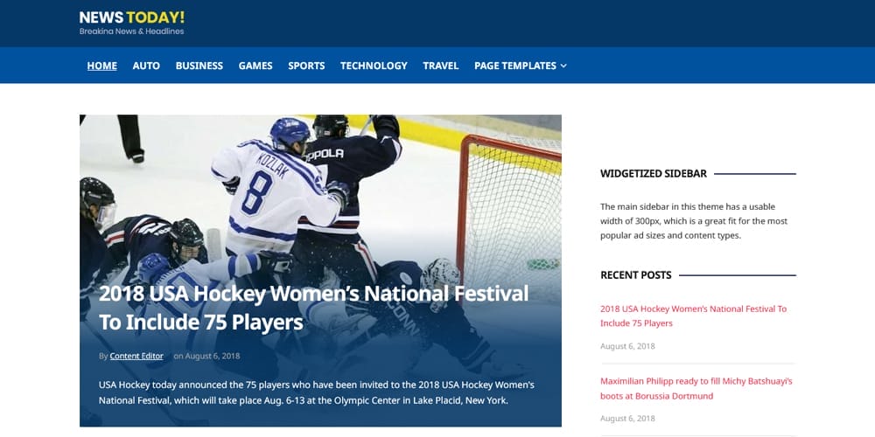Navigate to the GAMES category
875x437 pixels.
255,66
